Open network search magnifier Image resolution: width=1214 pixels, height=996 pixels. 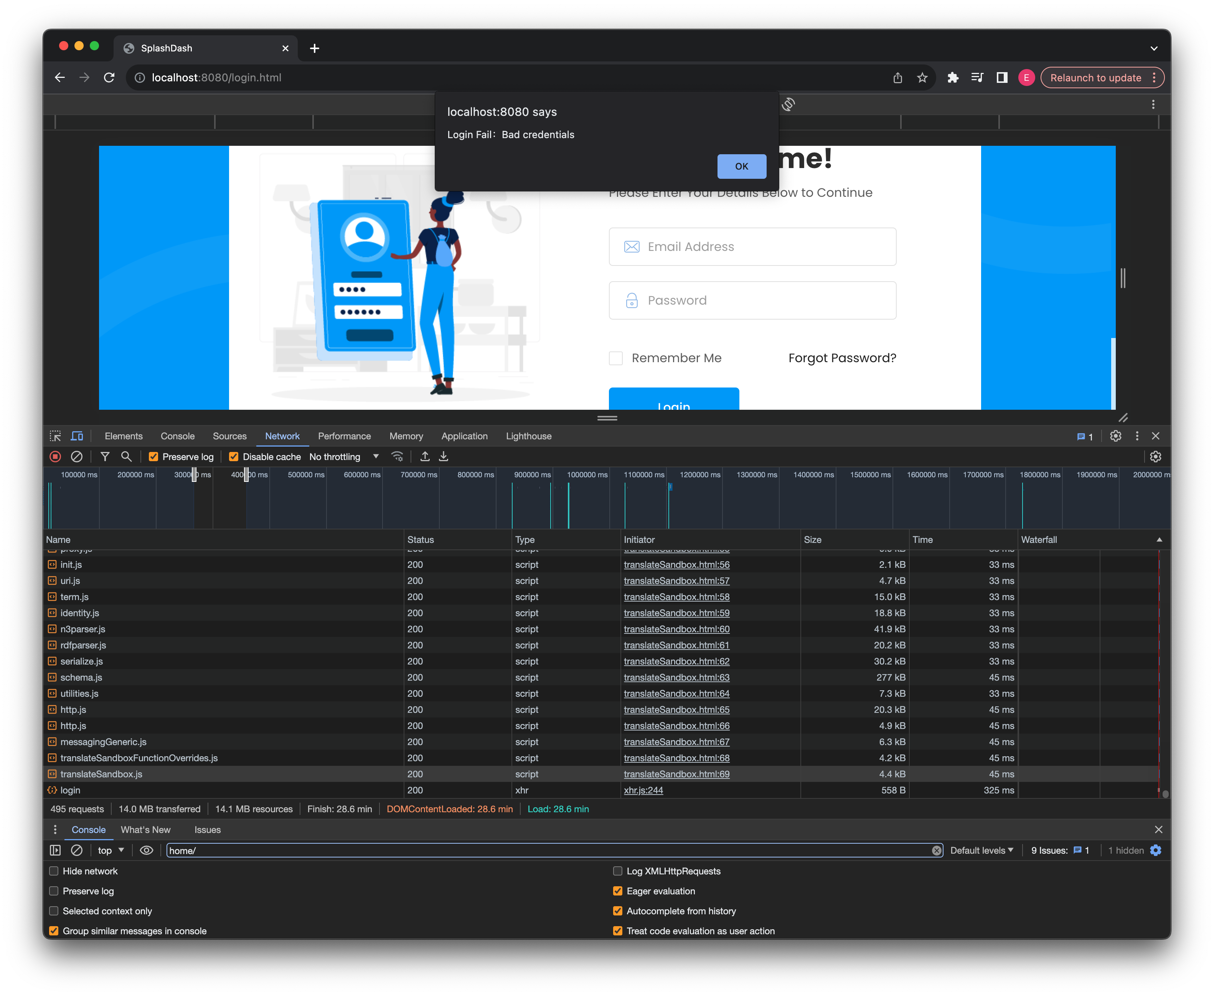click(x=126, y=457)
